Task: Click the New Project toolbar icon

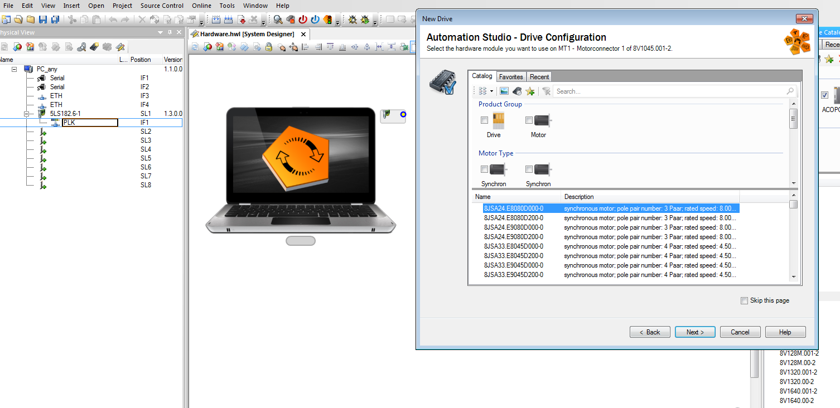Action: point(6,20)
